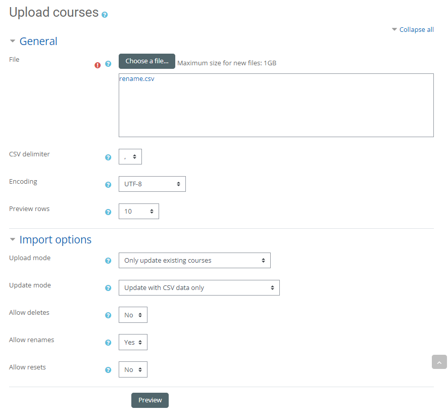Click the red required icon beside File
448x416 pixels.
tap(98, 65)
